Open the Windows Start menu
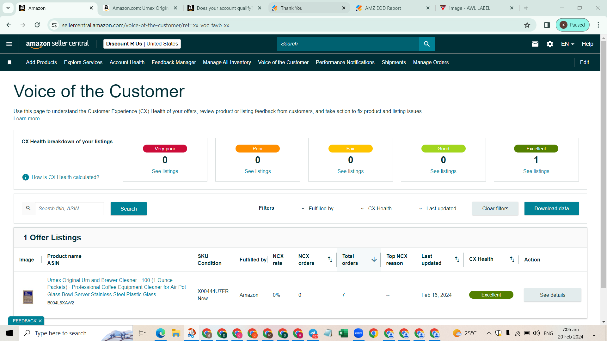The height and width of the screenshot is (341, 607). (x=9, y=333)
